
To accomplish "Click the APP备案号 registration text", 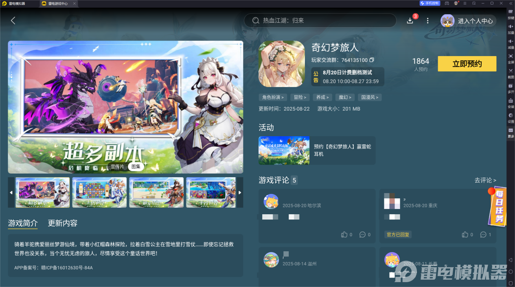I will (53, 267).
